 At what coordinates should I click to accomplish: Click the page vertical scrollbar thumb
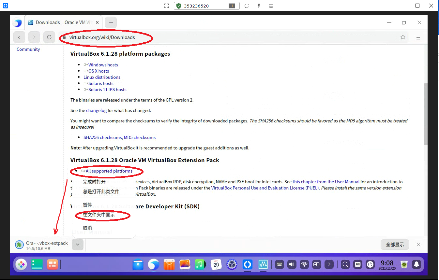(x=426, y=114)
